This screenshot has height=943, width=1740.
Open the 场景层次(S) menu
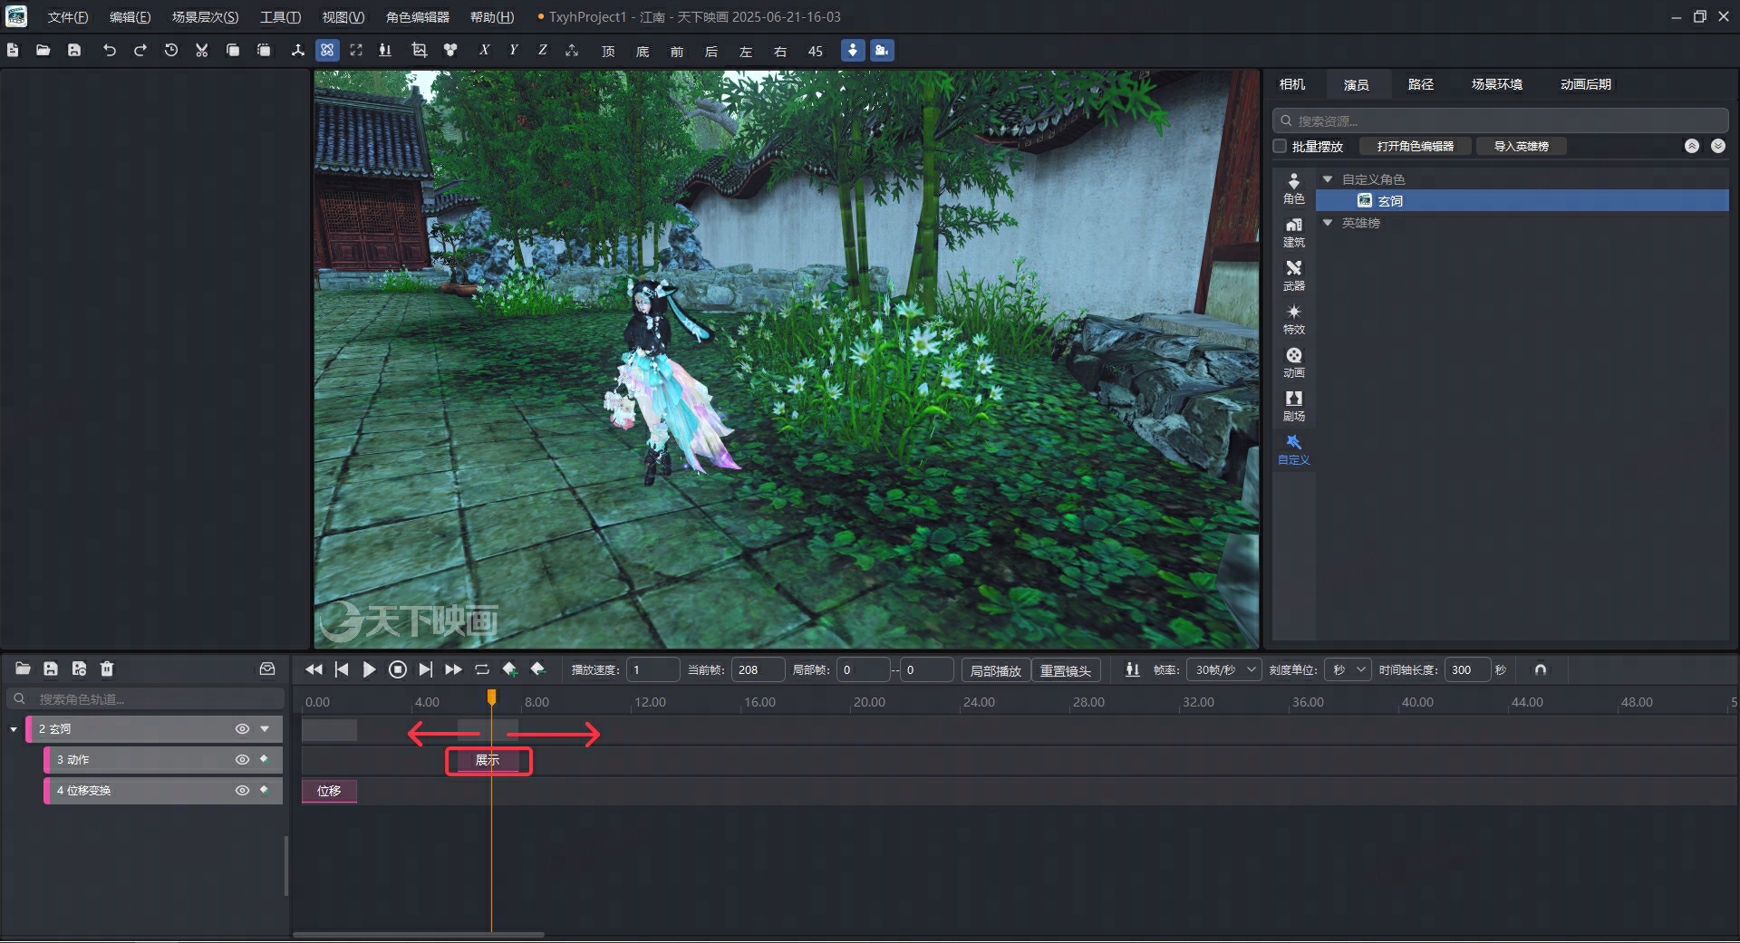[206, 17]
